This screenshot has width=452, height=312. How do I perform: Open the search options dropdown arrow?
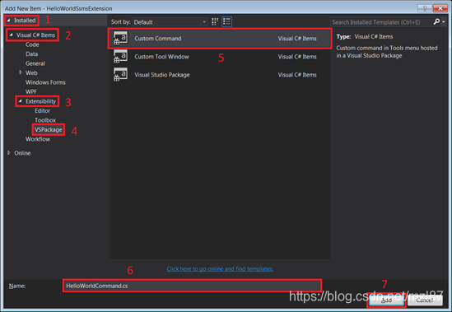coord(444,21)
